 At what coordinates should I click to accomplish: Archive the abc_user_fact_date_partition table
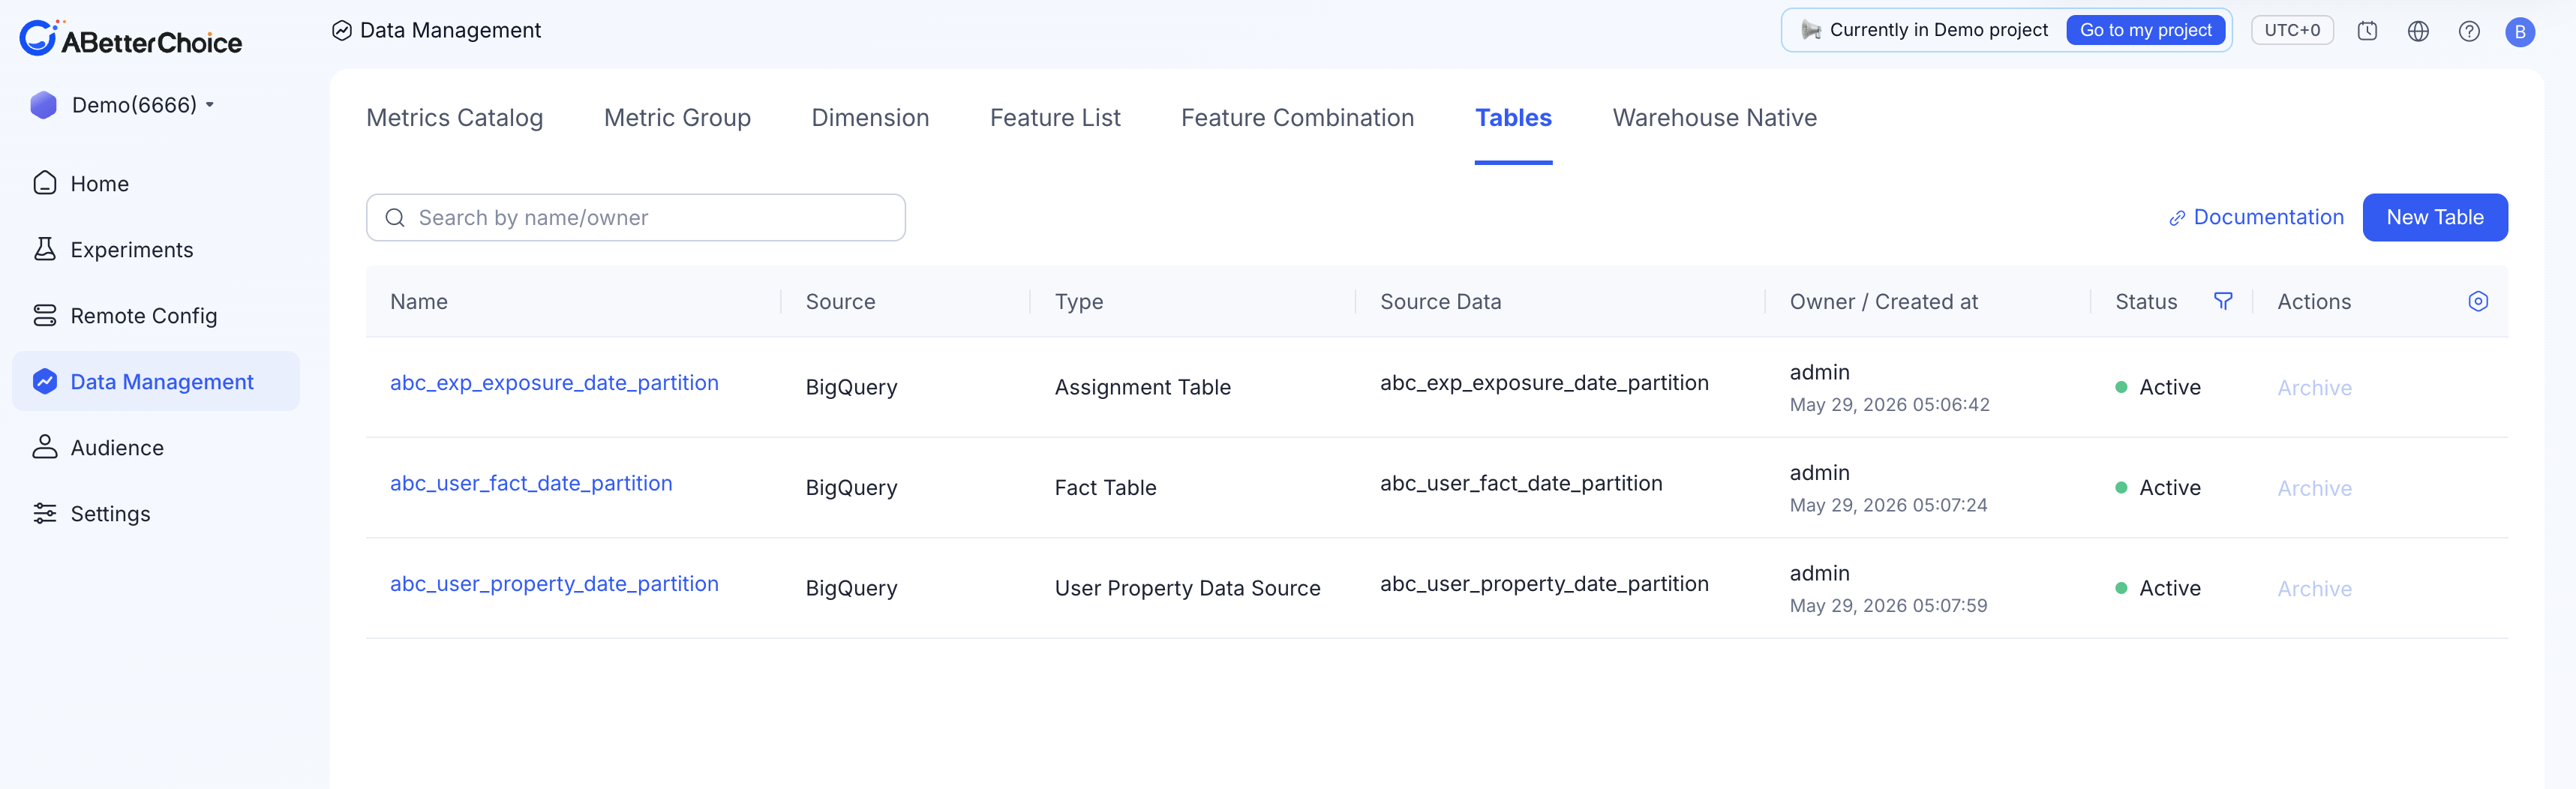[2314, 488]
